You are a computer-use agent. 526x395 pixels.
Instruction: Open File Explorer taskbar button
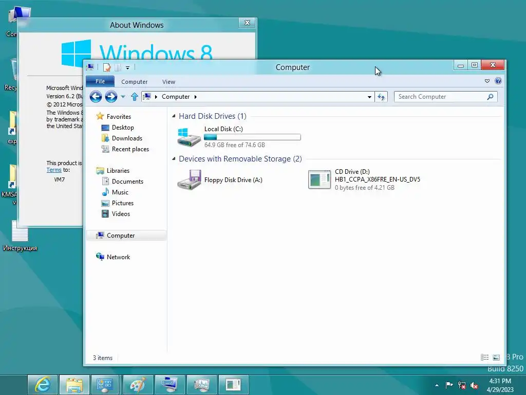tap(74, 385)
